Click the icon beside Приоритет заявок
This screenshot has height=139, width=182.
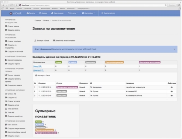click(6, 85)
